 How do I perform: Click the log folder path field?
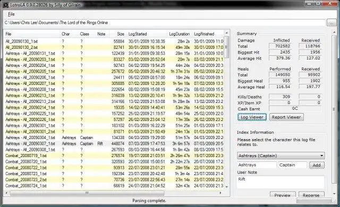(x=164, y=23)
